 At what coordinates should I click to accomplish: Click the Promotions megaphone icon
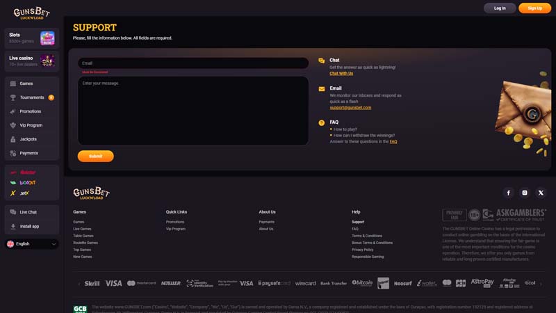coord(13,111)
